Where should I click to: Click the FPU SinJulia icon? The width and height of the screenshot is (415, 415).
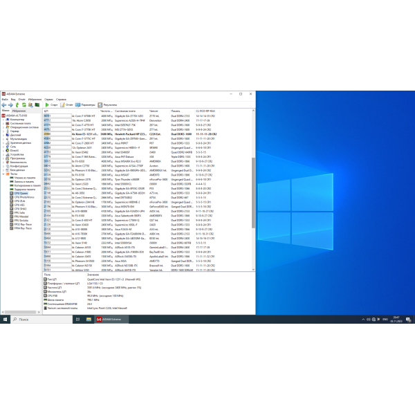pos(12,220)
